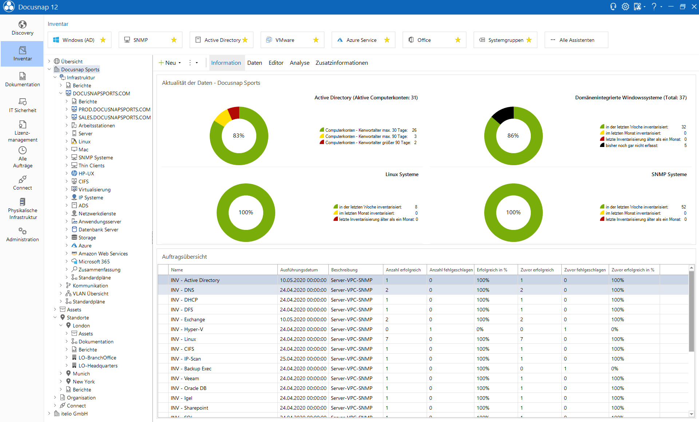Screen dimensions: 699x422
Task: Select the Amazon Web Services tree icon
Action: coord(74,254)
